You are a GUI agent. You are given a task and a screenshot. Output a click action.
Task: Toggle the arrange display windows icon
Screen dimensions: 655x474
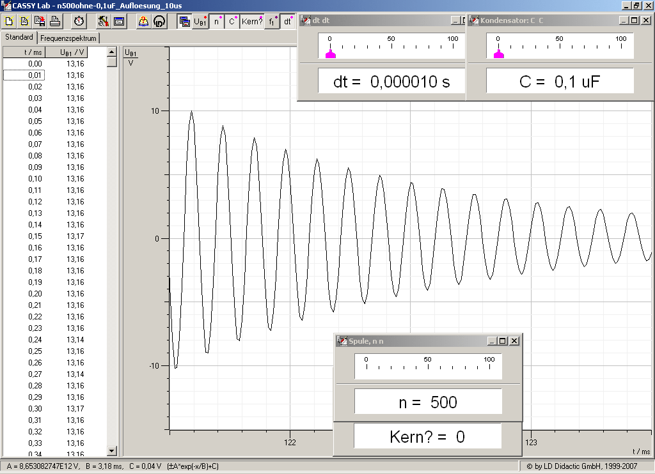184,21
